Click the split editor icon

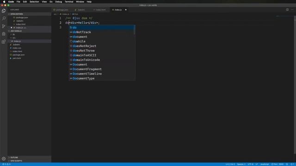(287, 10)
